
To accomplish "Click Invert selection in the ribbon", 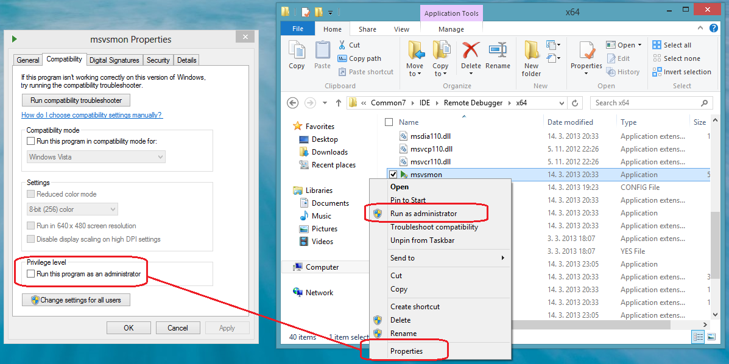I will click(x=681, y=72).
